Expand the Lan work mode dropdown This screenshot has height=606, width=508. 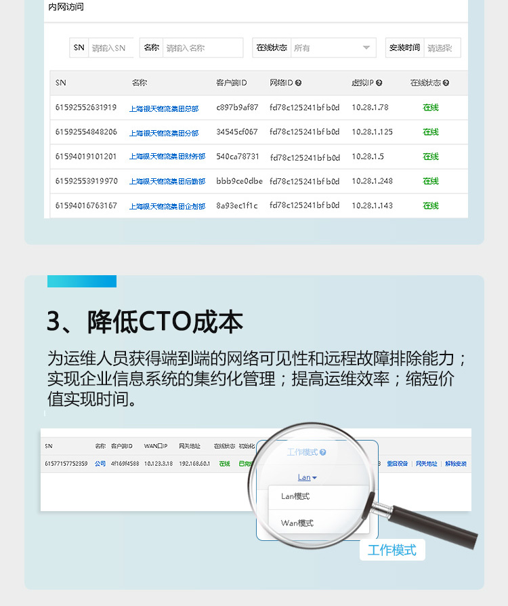tap(308, 478)
